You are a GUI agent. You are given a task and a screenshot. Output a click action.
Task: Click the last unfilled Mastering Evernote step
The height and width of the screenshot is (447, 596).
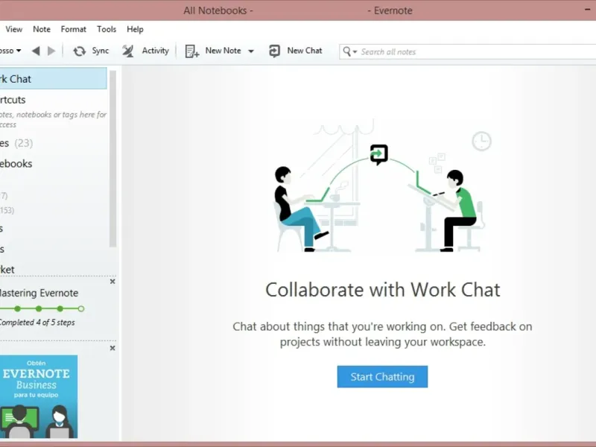click(x=81, y=309)
